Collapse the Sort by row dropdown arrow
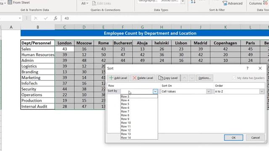This screenshot has height=151, width=269. 155,91
